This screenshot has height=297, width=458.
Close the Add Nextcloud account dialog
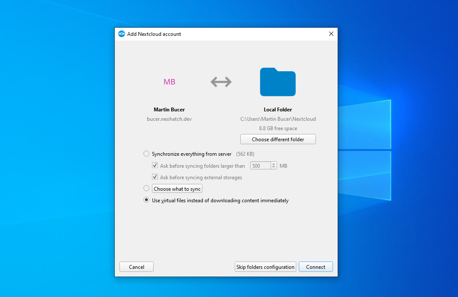pyautogui.click(x=331, y=34)
